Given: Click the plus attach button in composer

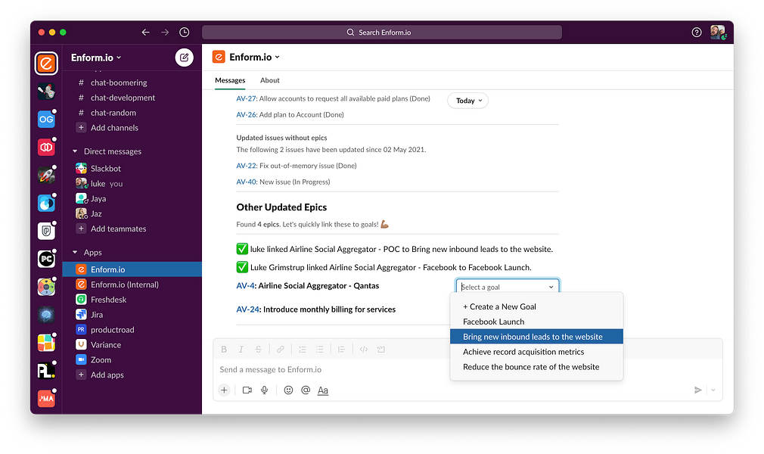Looking at the screenshot, I should 224,390.
